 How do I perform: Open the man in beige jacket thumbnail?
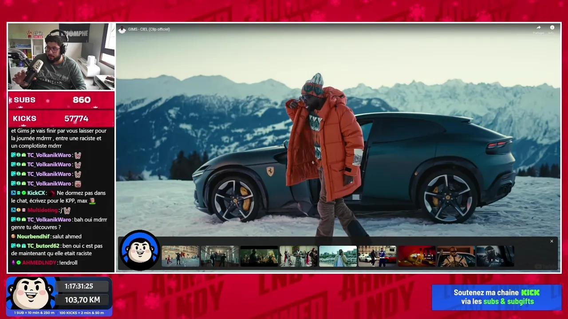[x=456, y=256]
